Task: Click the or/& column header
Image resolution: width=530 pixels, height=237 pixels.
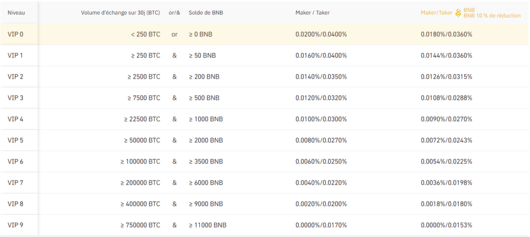Action: point(174,13)
